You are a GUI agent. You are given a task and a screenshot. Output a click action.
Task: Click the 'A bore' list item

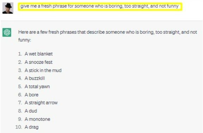click(x=31, y=95)
